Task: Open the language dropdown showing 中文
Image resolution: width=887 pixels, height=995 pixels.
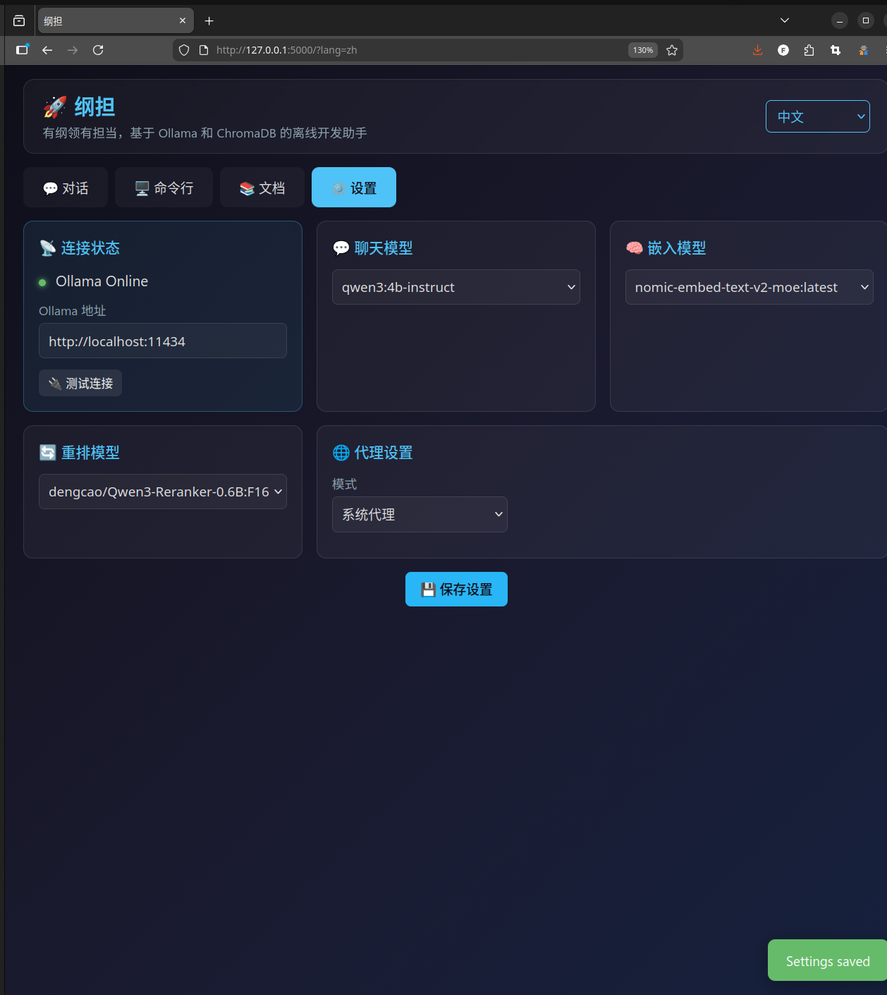Action: click(817, 116)
